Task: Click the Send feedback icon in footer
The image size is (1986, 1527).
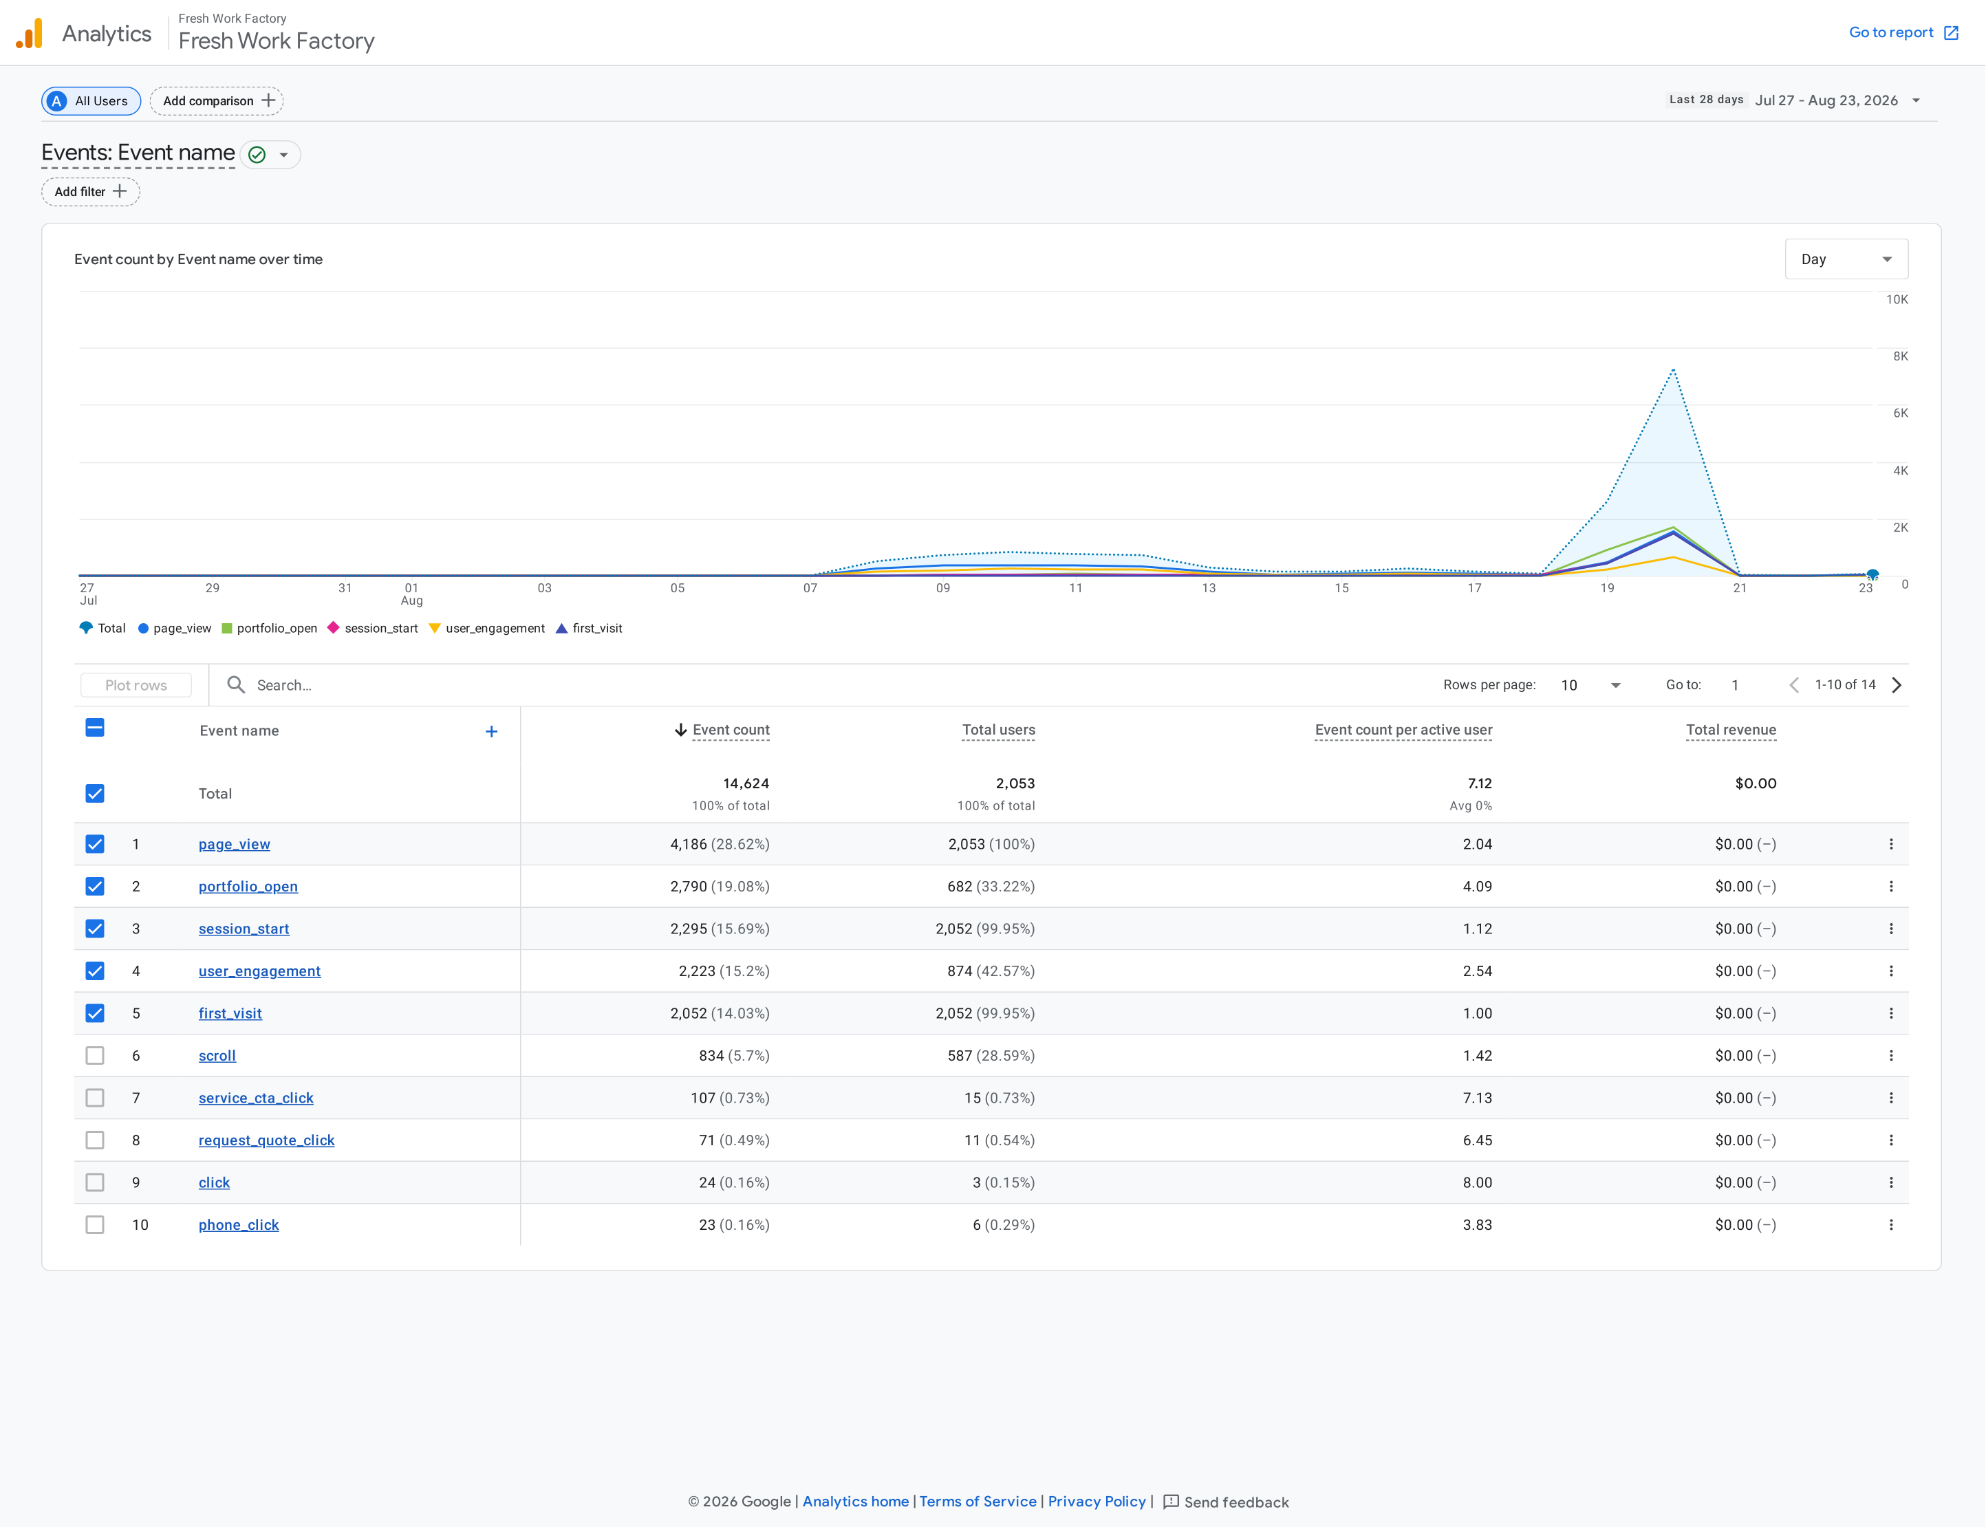Action: click(x=1171, y=1502)
